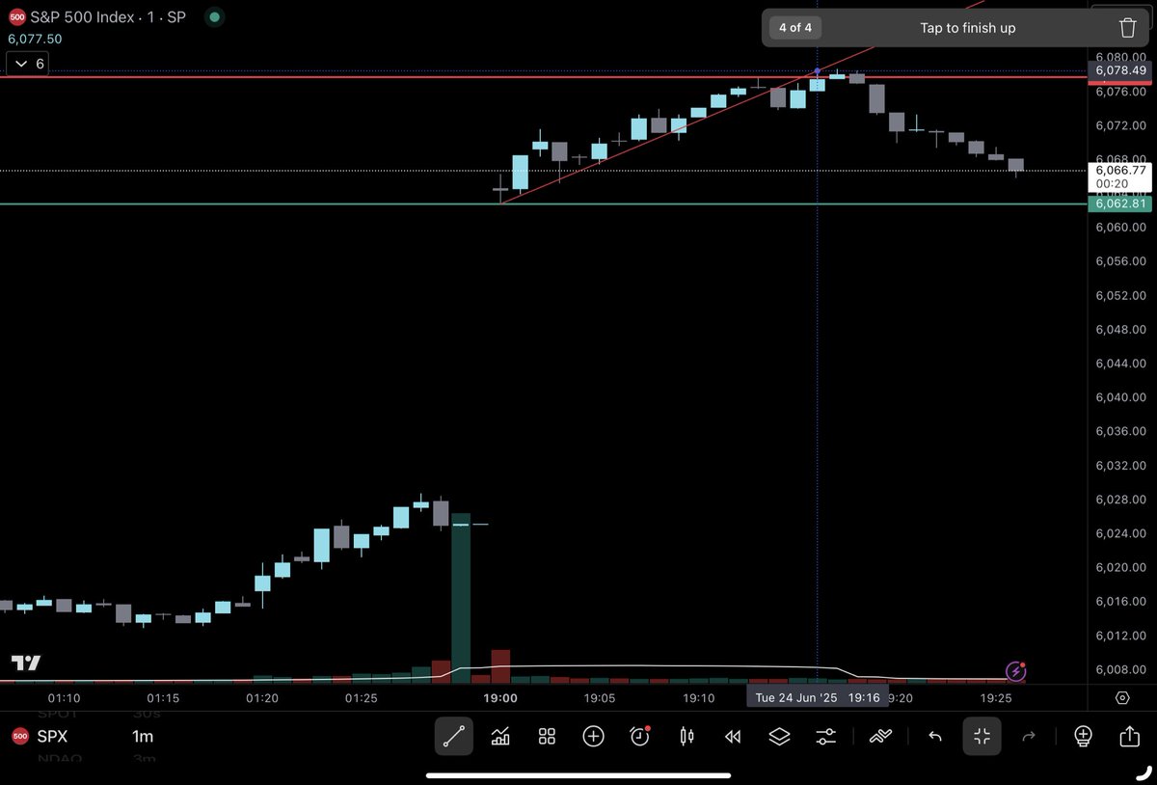
Task: Open the indicators chart icon
Action: tap(500, 737)
